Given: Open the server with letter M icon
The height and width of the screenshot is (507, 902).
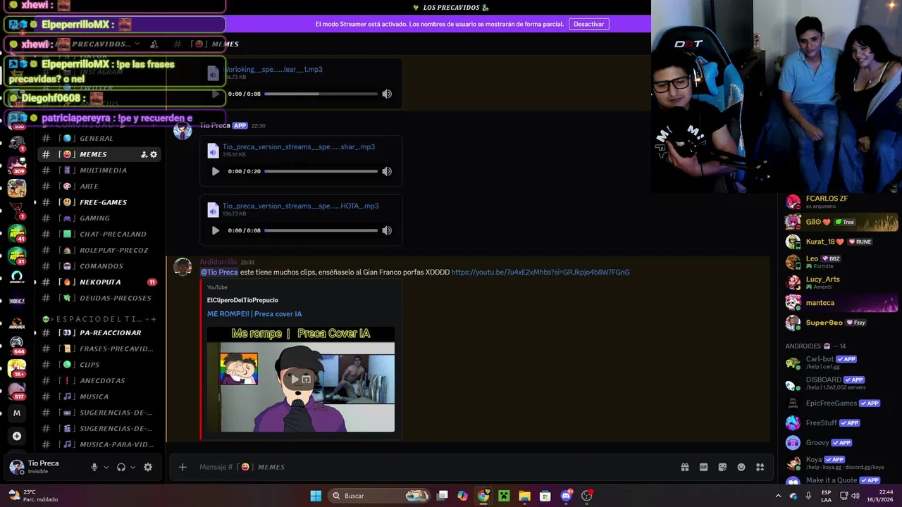Looking at the screenshot, I should tap(17, 413).
